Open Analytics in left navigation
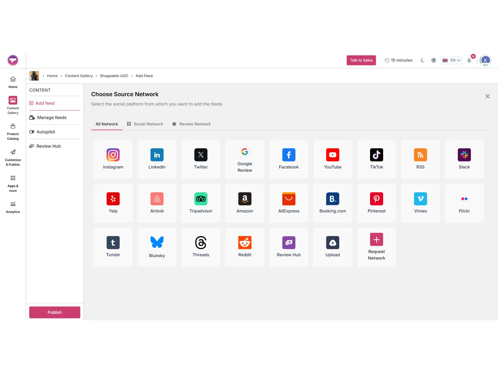The height and width of the screenshot is (373, 498). pos(13,208)
